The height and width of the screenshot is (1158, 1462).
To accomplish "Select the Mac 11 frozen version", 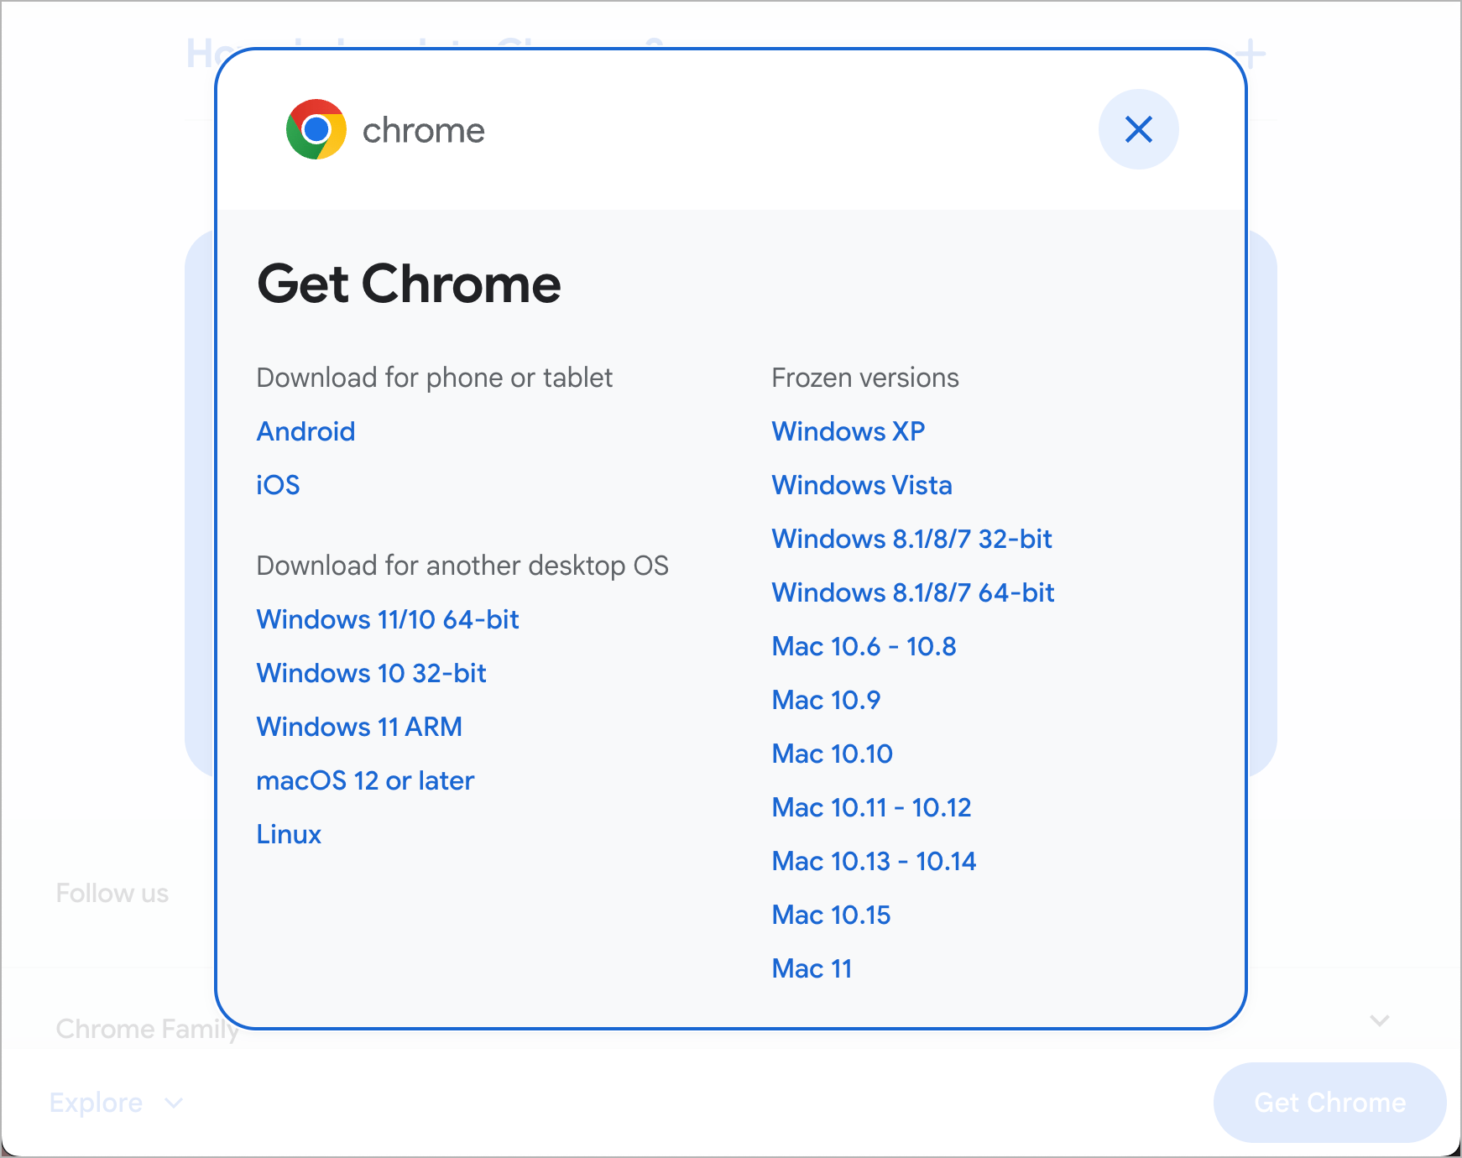I will click(812, 968).
